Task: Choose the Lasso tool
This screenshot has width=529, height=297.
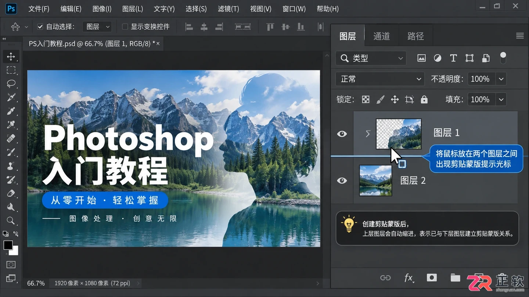Action: 11,84
